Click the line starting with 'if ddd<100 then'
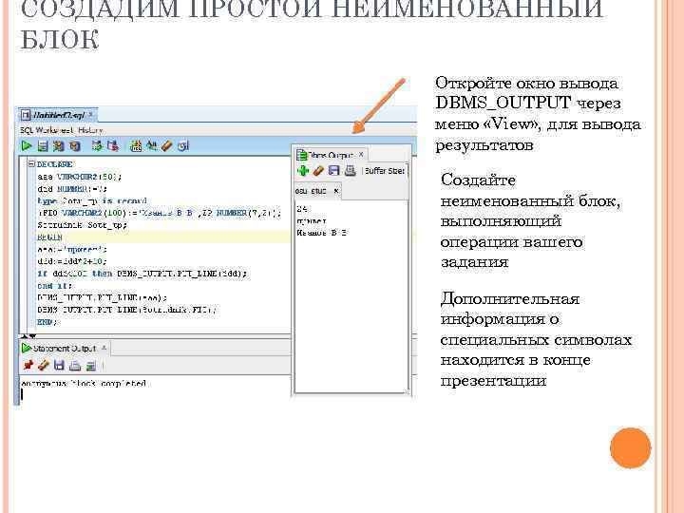This screenshot has height=513, width=684. [x=142, y=274]
